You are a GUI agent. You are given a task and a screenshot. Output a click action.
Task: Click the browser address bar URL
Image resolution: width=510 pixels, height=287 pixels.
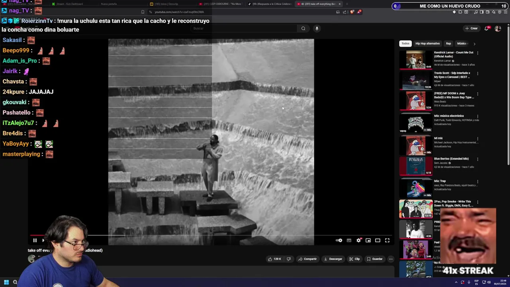click(179, 12)
